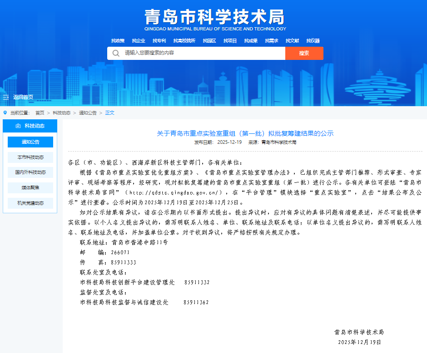Open the 找政策 navigation item

tap(118, 40)
